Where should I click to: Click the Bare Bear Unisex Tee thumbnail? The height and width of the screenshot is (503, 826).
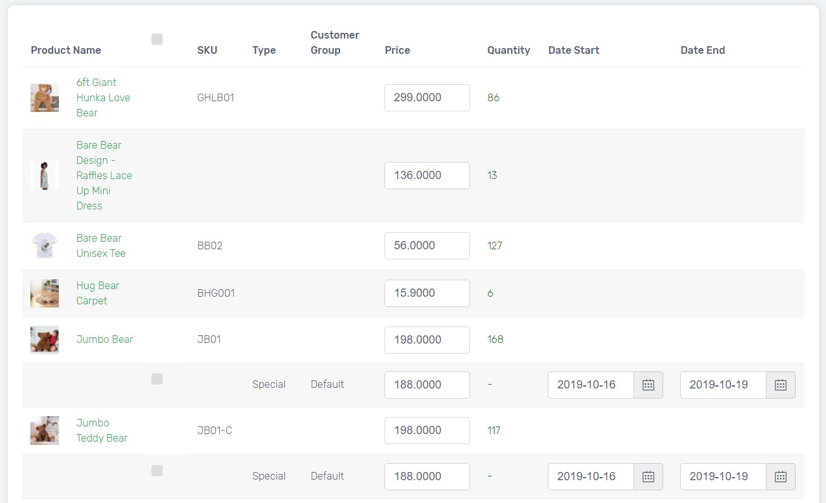44,245
